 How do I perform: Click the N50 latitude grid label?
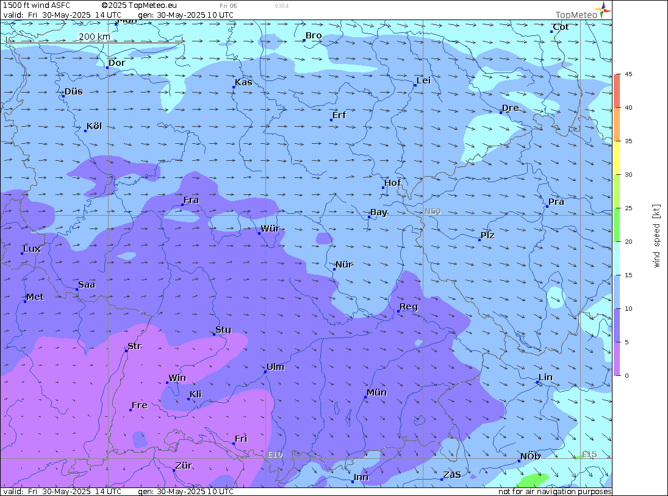433,211
